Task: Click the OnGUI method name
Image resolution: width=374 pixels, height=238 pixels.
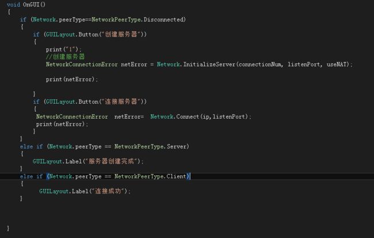Action: click(31, 5)
